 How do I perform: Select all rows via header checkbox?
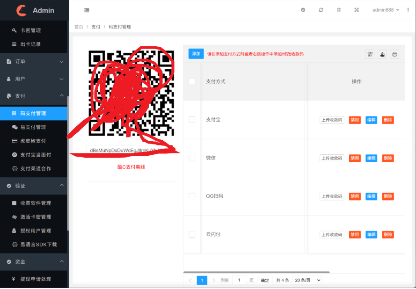pos(192,81)
